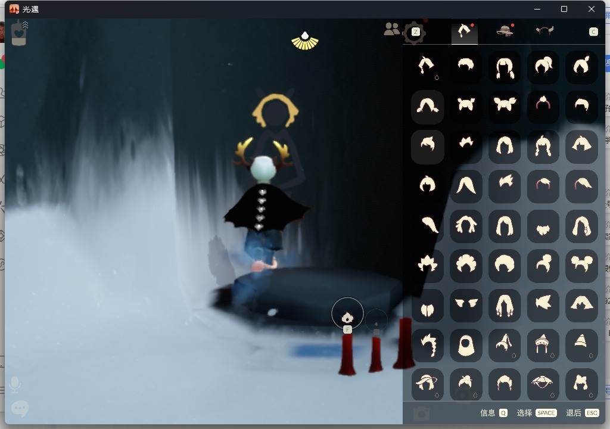610x429 pixels.
Task: Pick the pink headband with bun
Action: click(543, 106)
